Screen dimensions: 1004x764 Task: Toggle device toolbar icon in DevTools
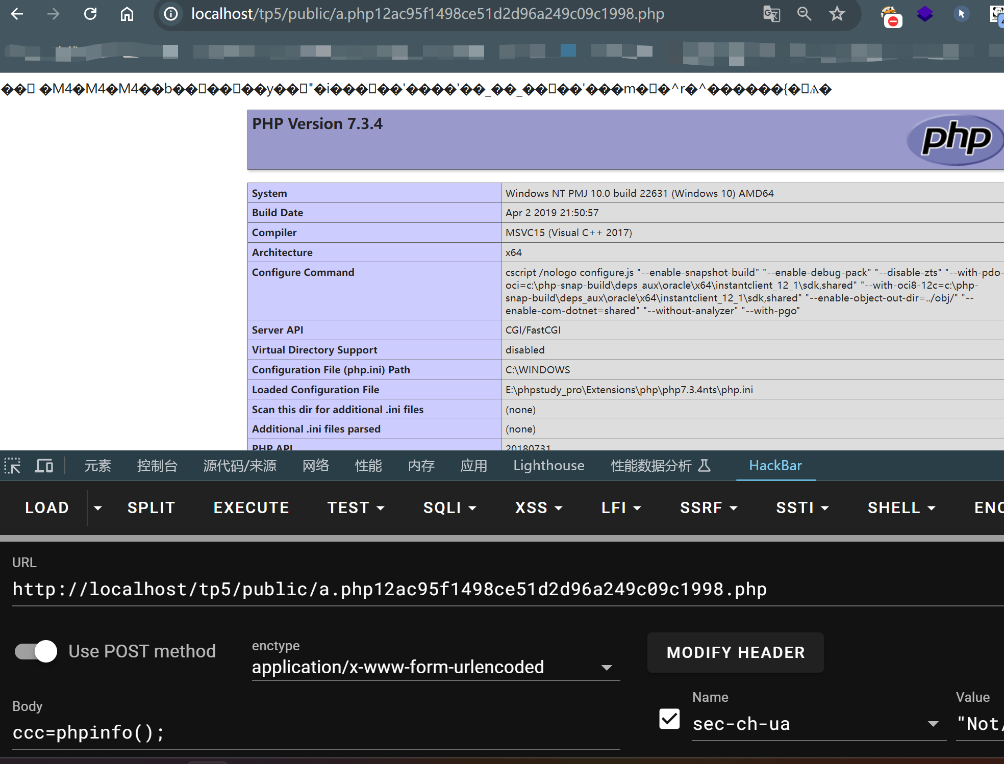point(44,466)
